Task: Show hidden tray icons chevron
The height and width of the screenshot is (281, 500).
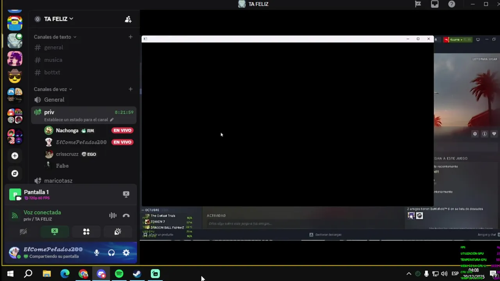Action: tap(409, 274)
